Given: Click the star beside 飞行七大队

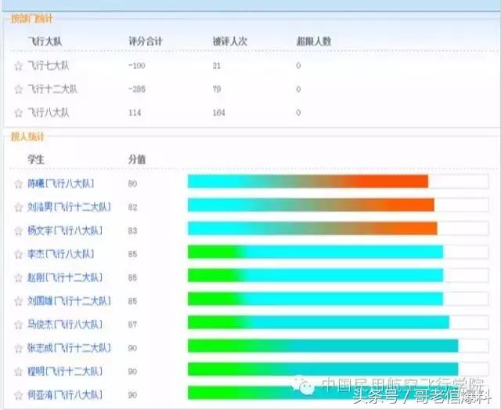Looking at the screenshot, I should click(x=18, y=66).
